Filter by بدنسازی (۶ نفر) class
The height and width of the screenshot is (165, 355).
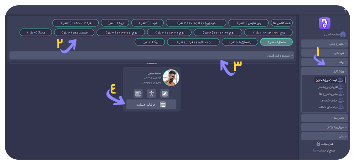pos(240,42)
